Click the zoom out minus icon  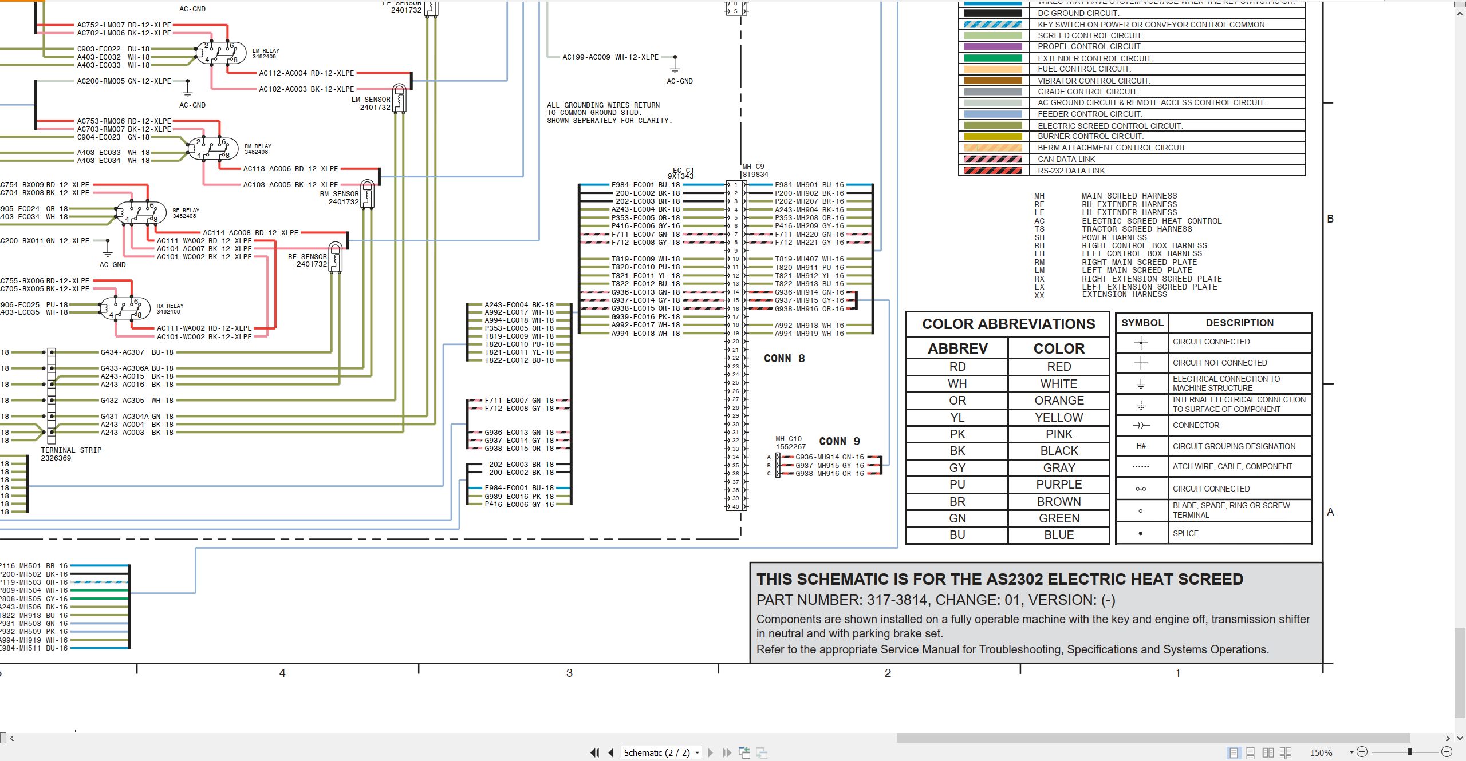(x=1362, y=752)
